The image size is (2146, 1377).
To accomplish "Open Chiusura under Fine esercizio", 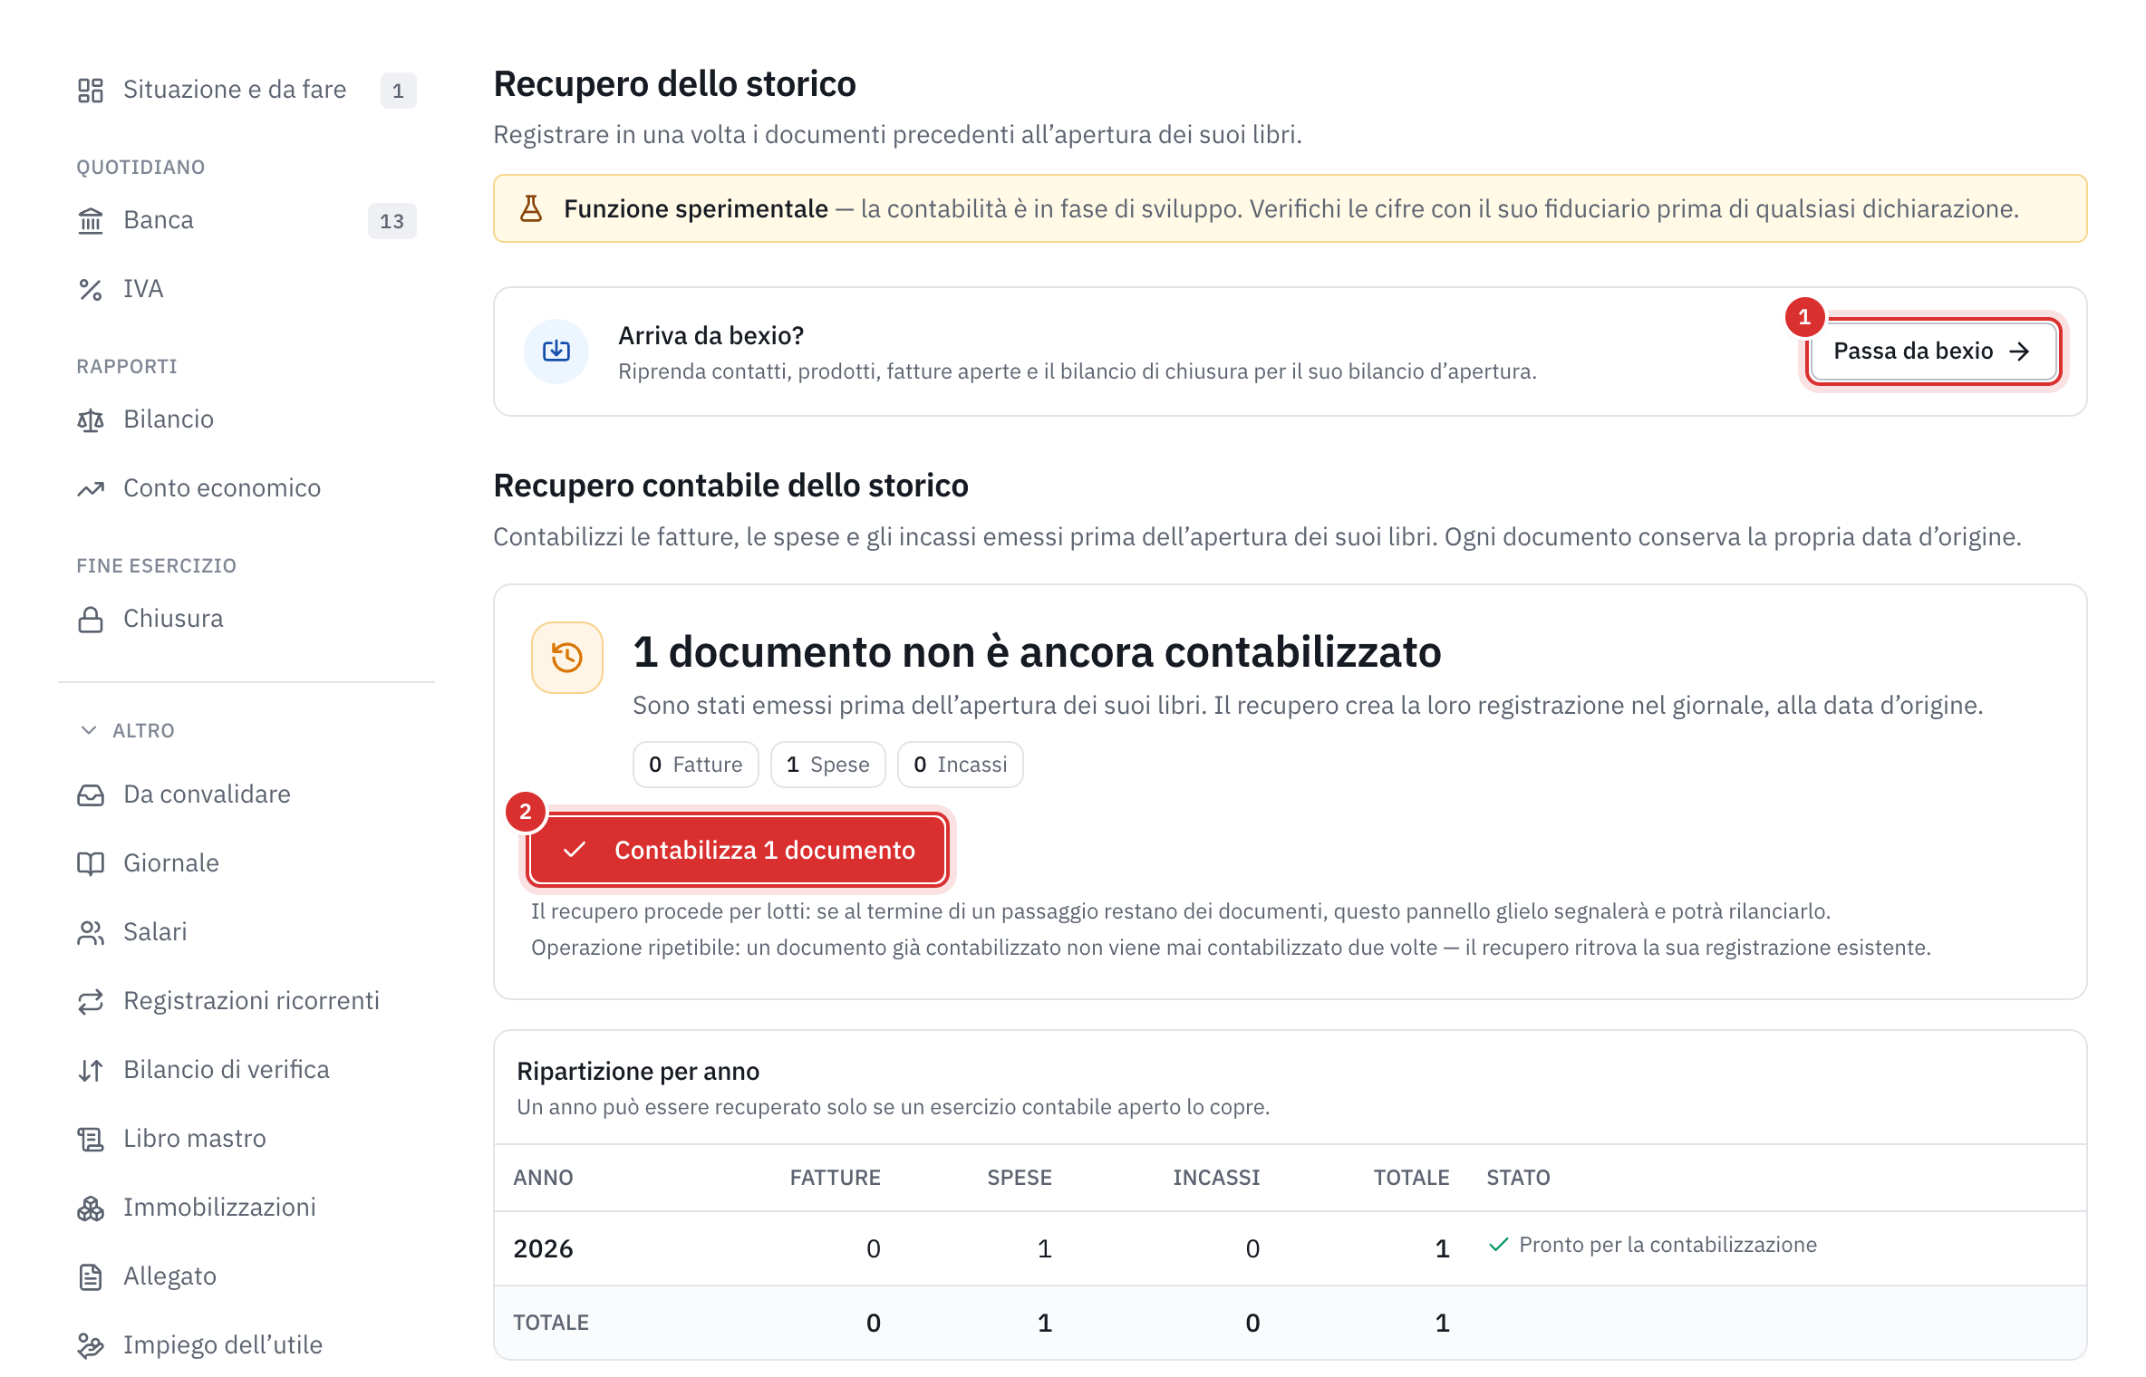I will click(x=246, y=619).
